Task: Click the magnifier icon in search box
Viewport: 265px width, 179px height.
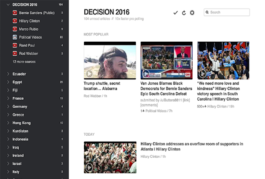Action: click(207, 12)
